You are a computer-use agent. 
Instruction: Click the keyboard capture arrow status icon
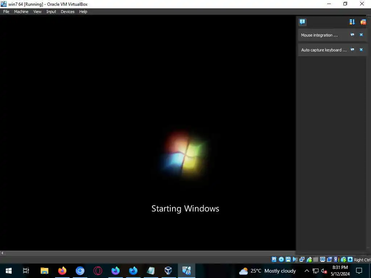[x=350, y=259]
